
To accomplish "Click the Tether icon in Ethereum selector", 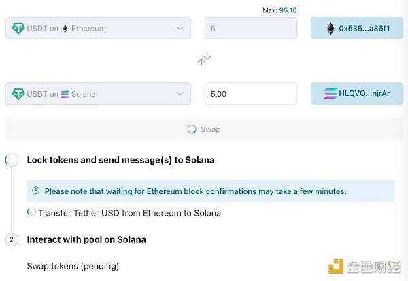I will coord(18,29).
